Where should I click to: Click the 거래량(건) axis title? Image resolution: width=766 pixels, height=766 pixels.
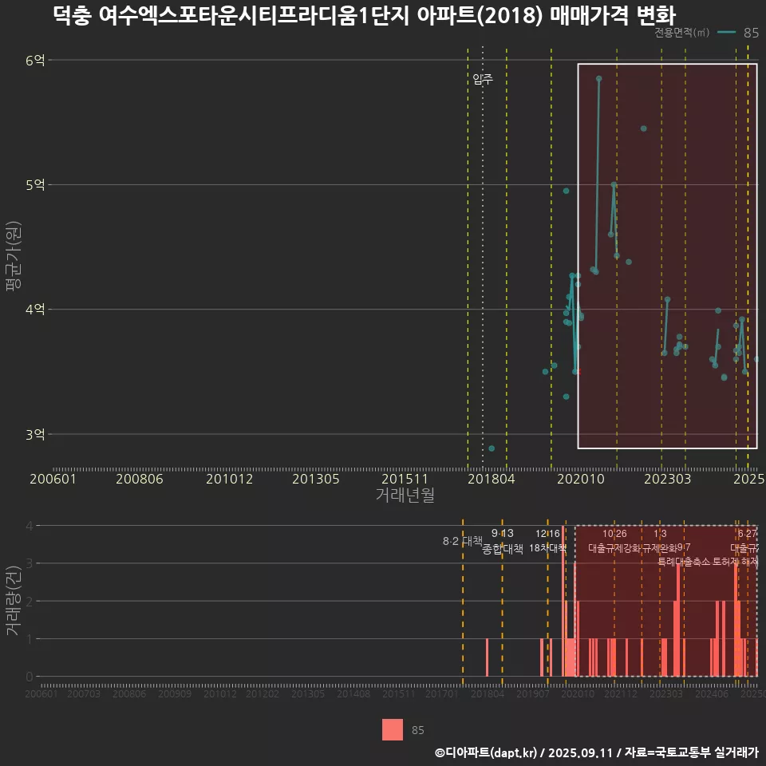(x=14, y=601)
